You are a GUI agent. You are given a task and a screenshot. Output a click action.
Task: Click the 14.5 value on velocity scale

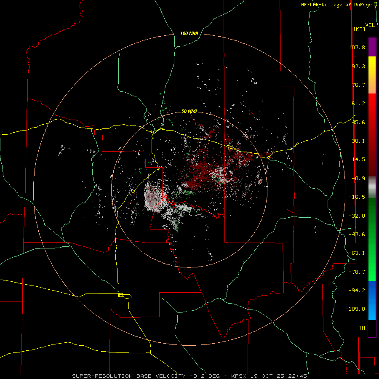[x=358, y=160]
